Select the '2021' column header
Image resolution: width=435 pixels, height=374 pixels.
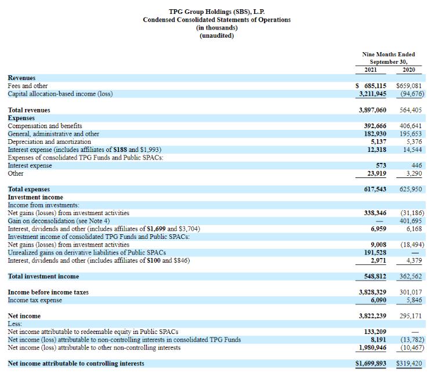point(371,70)
